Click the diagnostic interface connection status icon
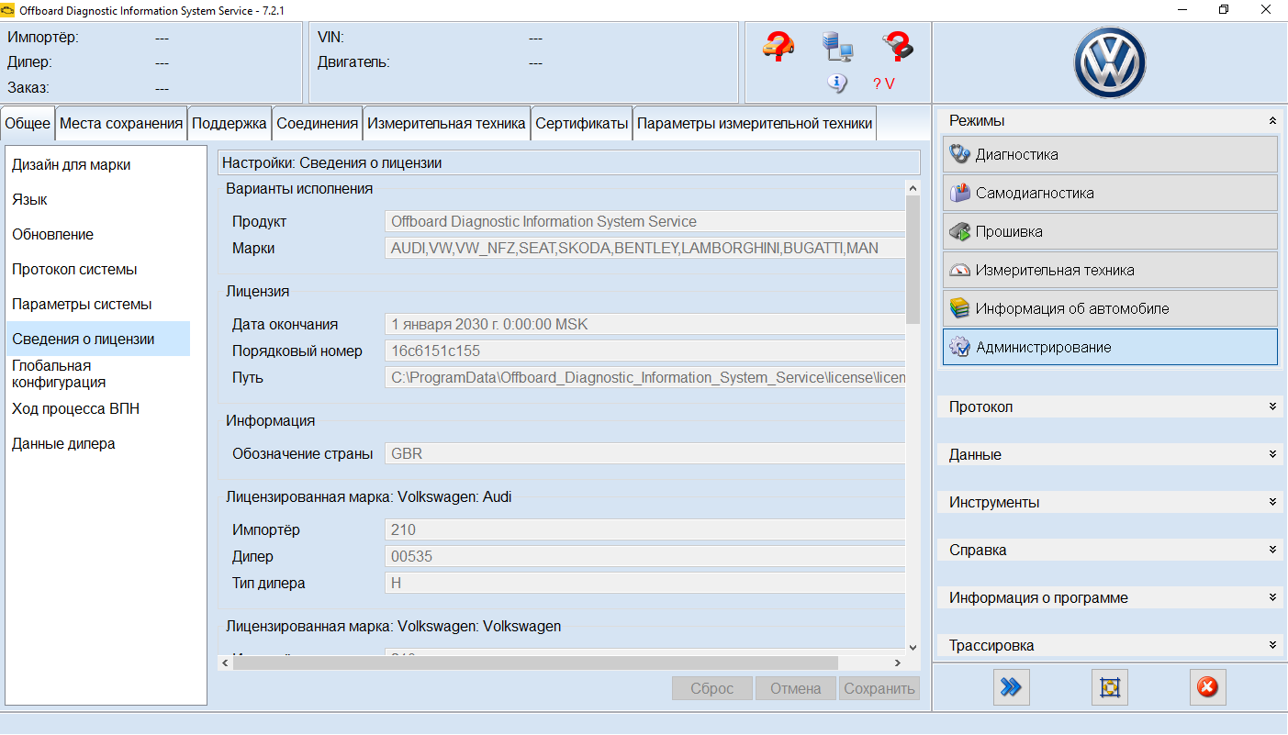The width and height of the screenshot is (1288, 735). pos(897,46)
